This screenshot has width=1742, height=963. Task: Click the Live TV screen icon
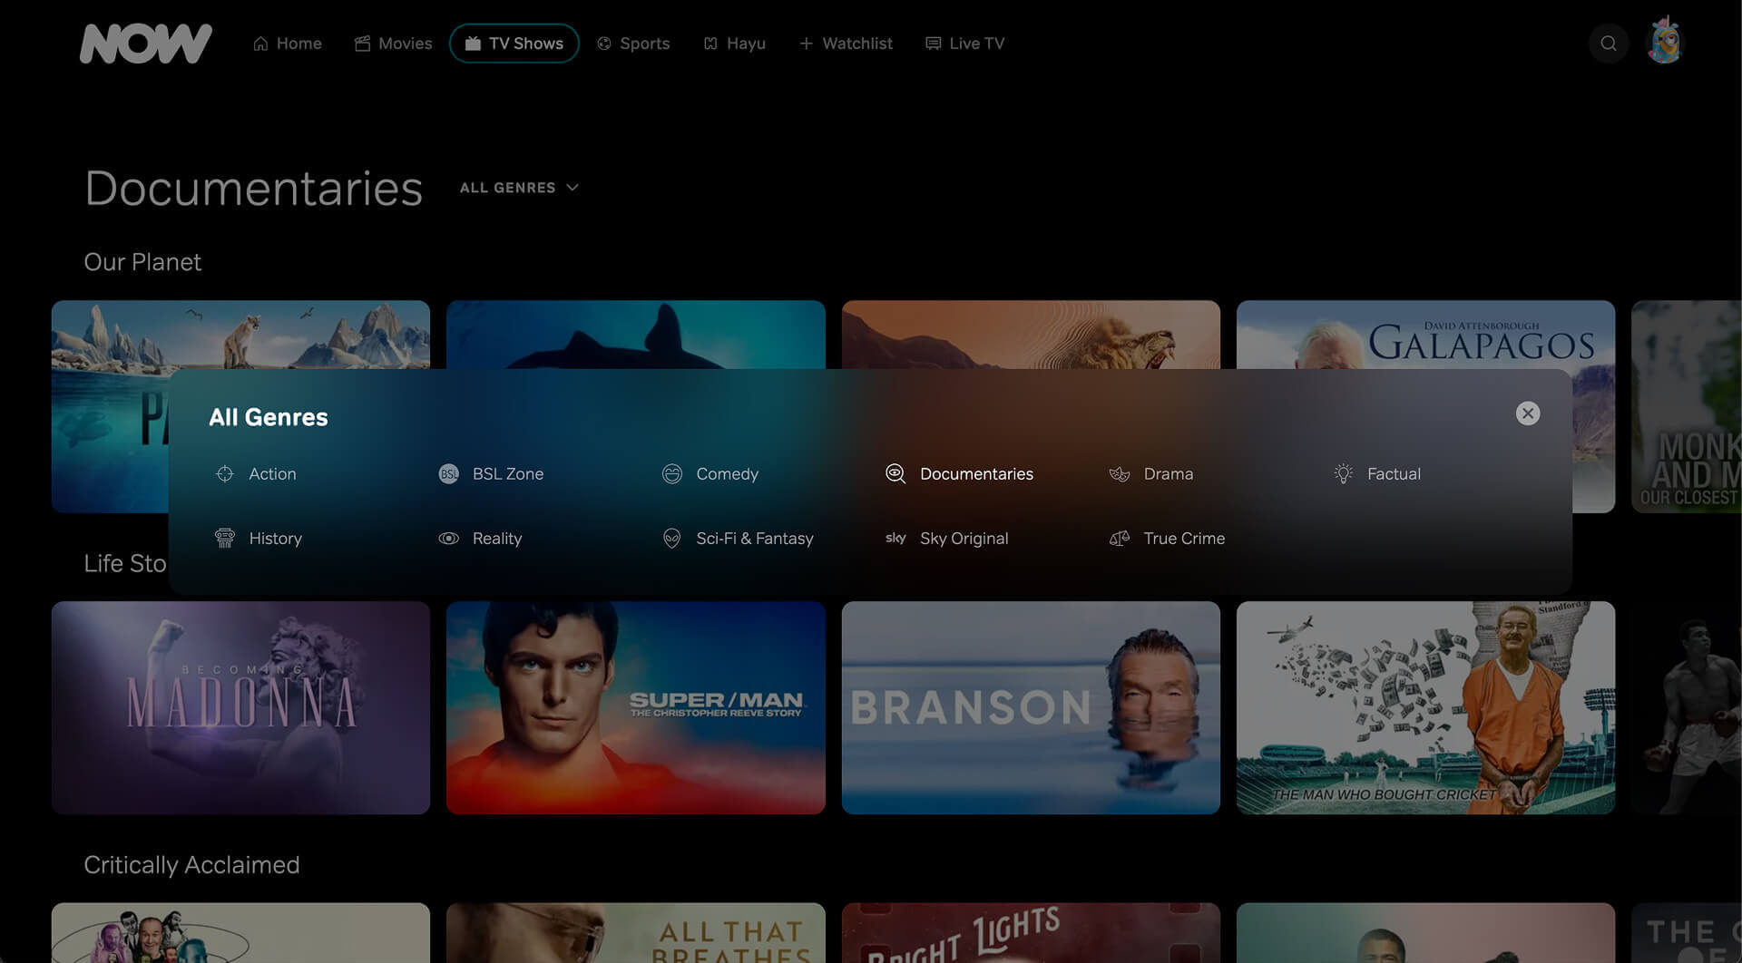pos(933,44)
